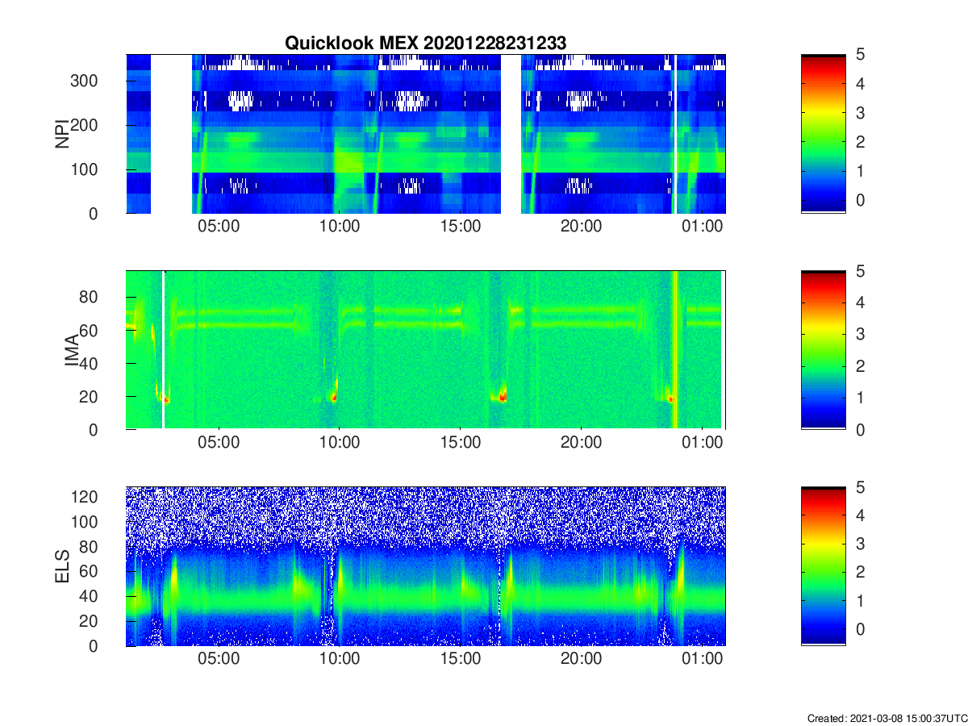Image resolution: width=968 pixels, height=726 pixels.
Task: Click 15:00 time label under NPI plot
Action: pos(461,227)
